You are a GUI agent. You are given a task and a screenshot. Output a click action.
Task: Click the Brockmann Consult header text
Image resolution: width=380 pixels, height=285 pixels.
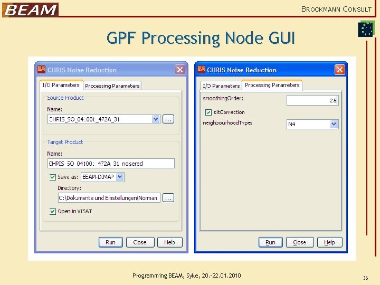click(336, 9)
